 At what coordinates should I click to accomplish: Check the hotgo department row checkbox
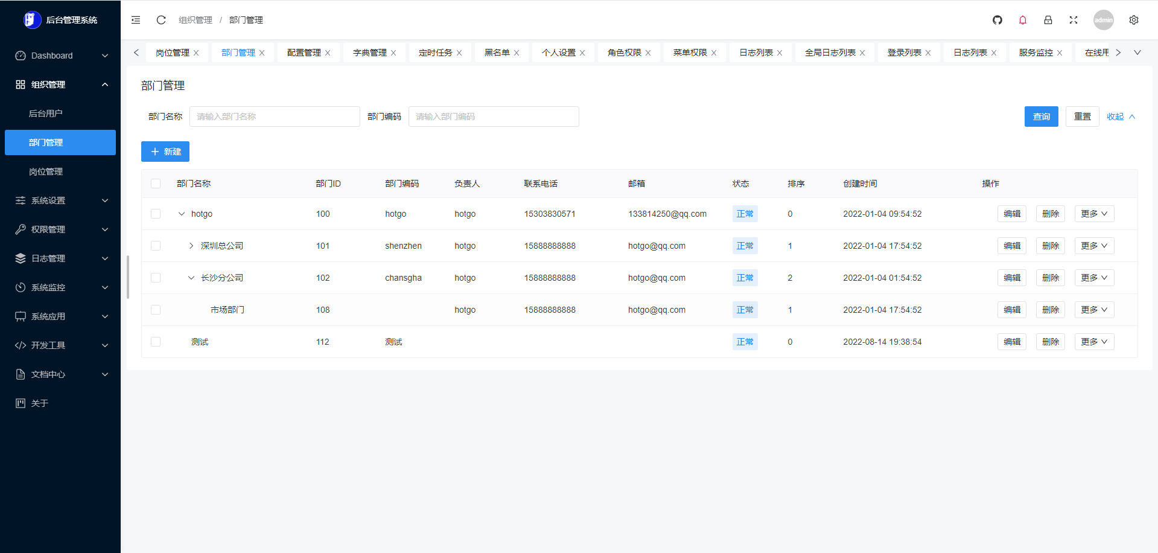[x=156, y=214]
